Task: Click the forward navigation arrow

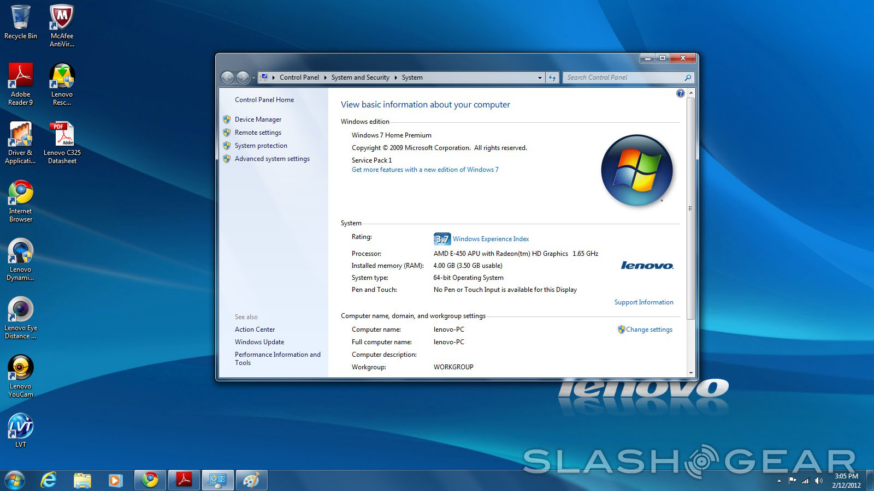Action: [x=243, y=77]
